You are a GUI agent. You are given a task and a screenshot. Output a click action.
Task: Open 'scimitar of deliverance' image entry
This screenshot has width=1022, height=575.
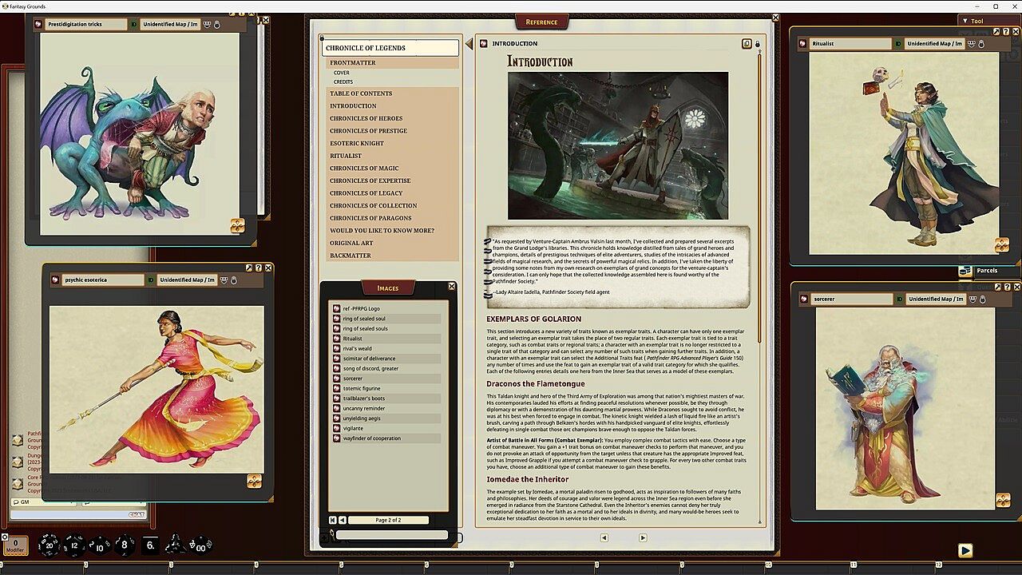pos(386,359)
